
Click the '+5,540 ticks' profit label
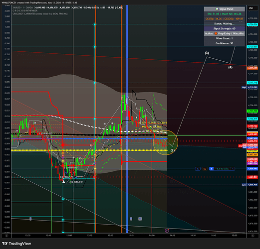pos(222,169)
